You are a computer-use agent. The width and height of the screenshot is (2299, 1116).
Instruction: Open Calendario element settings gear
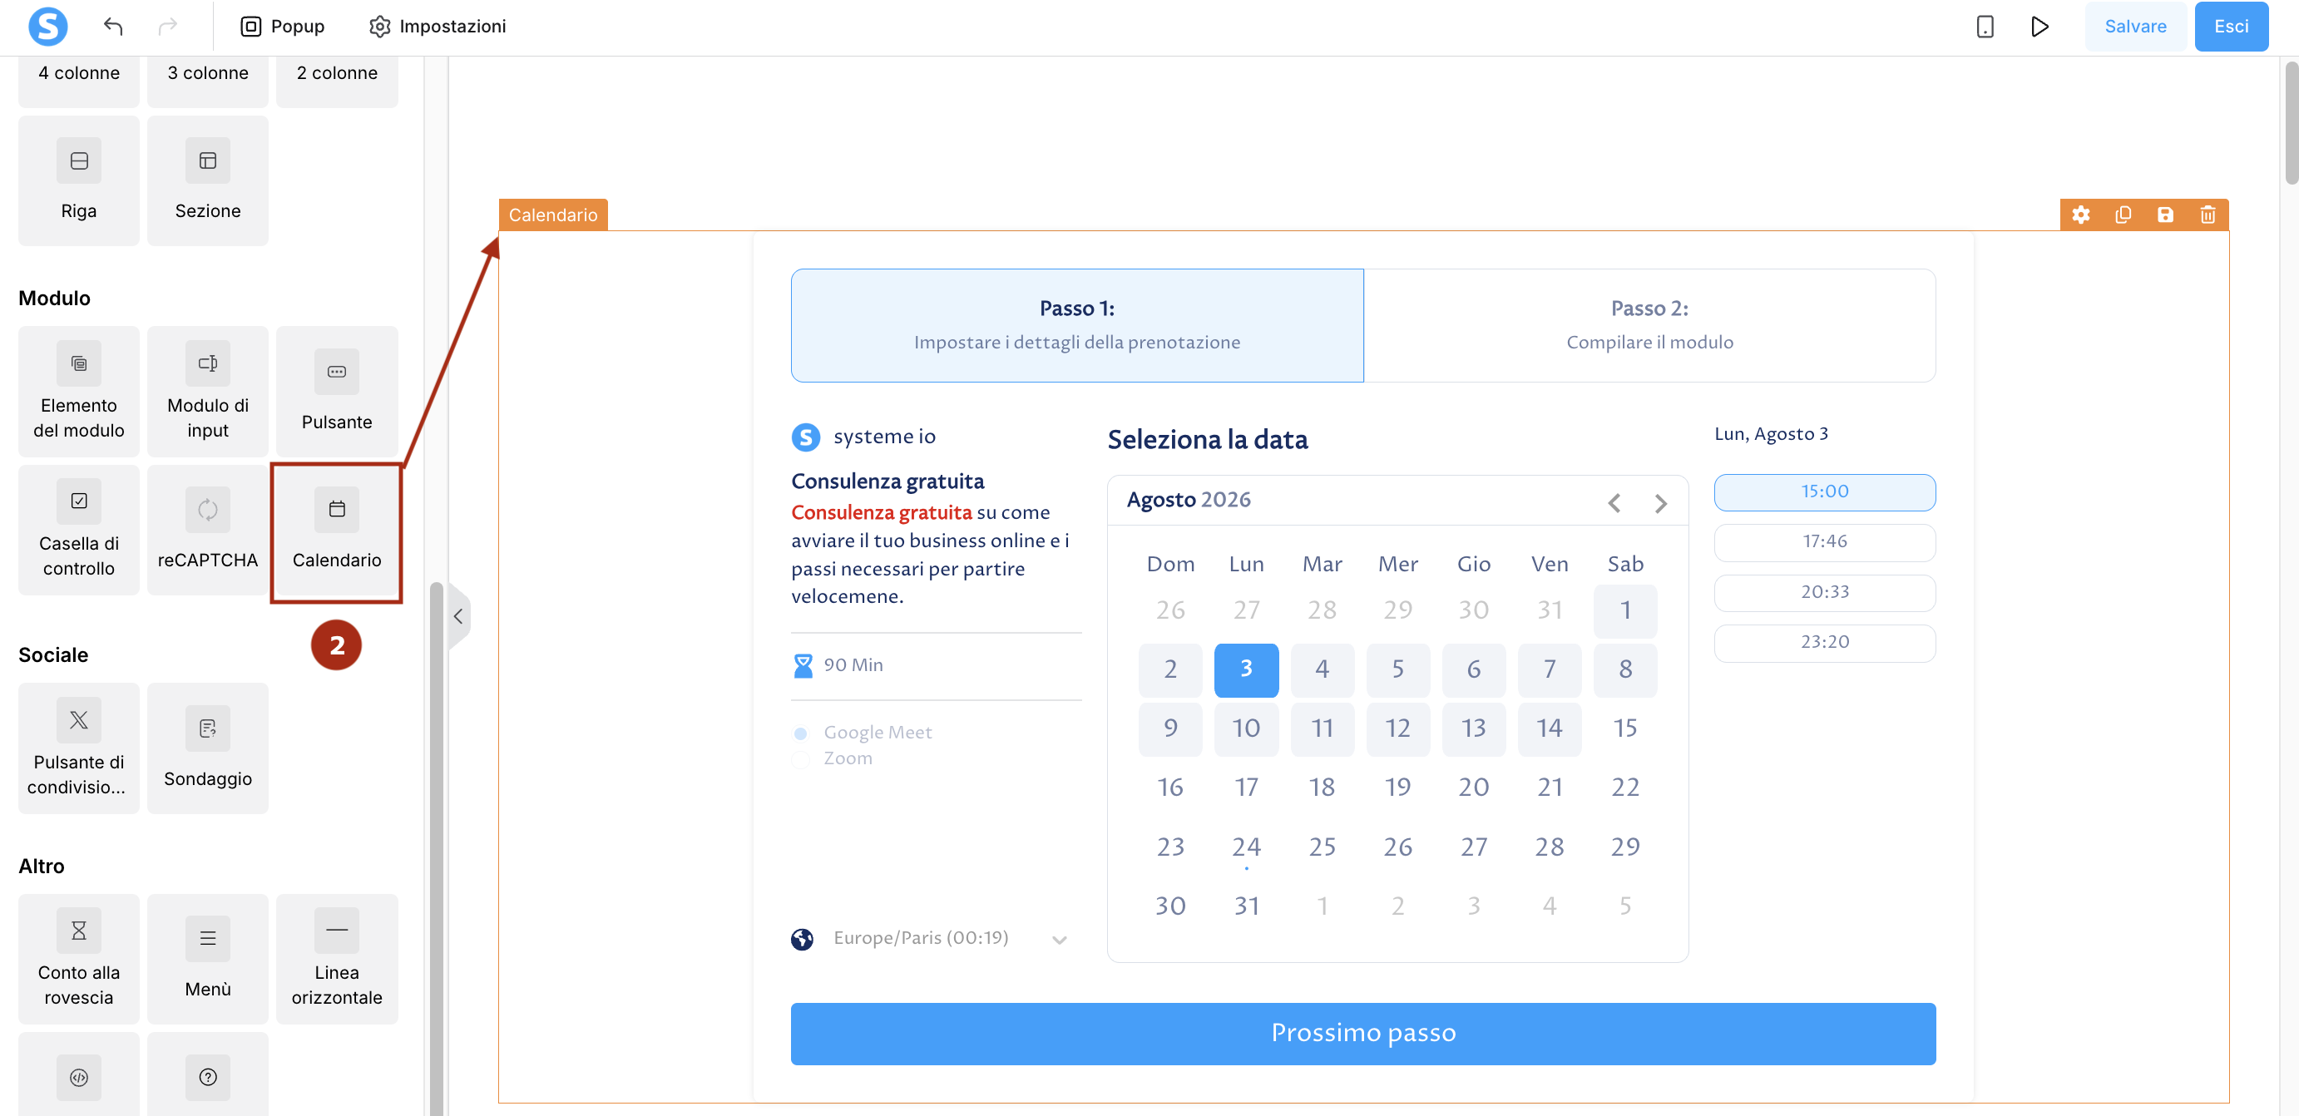click(2081, 215)
